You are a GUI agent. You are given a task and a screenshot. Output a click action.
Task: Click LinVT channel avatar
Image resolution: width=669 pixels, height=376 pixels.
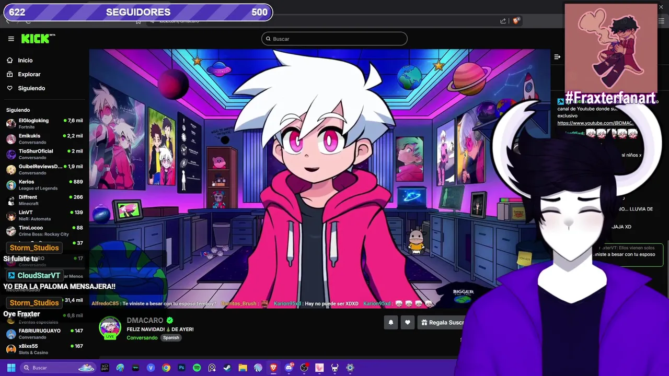point(11,216)
